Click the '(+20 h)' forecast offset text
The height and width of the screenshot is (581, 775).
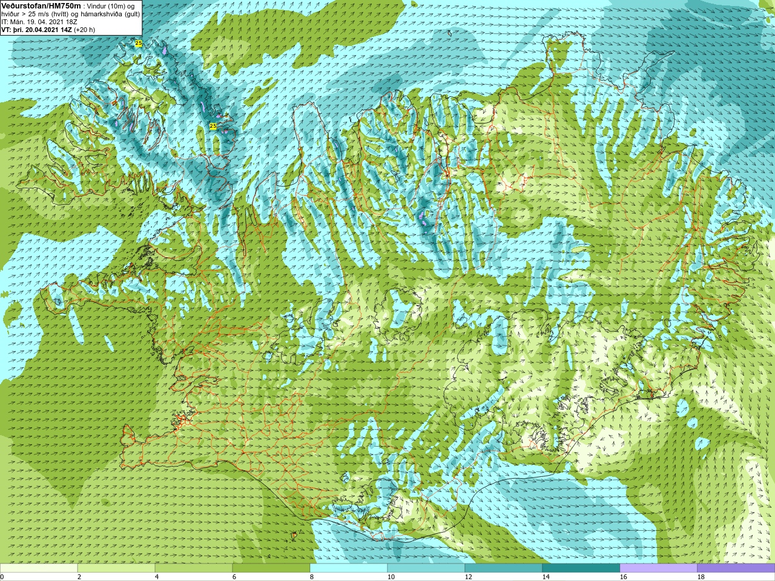84,30
